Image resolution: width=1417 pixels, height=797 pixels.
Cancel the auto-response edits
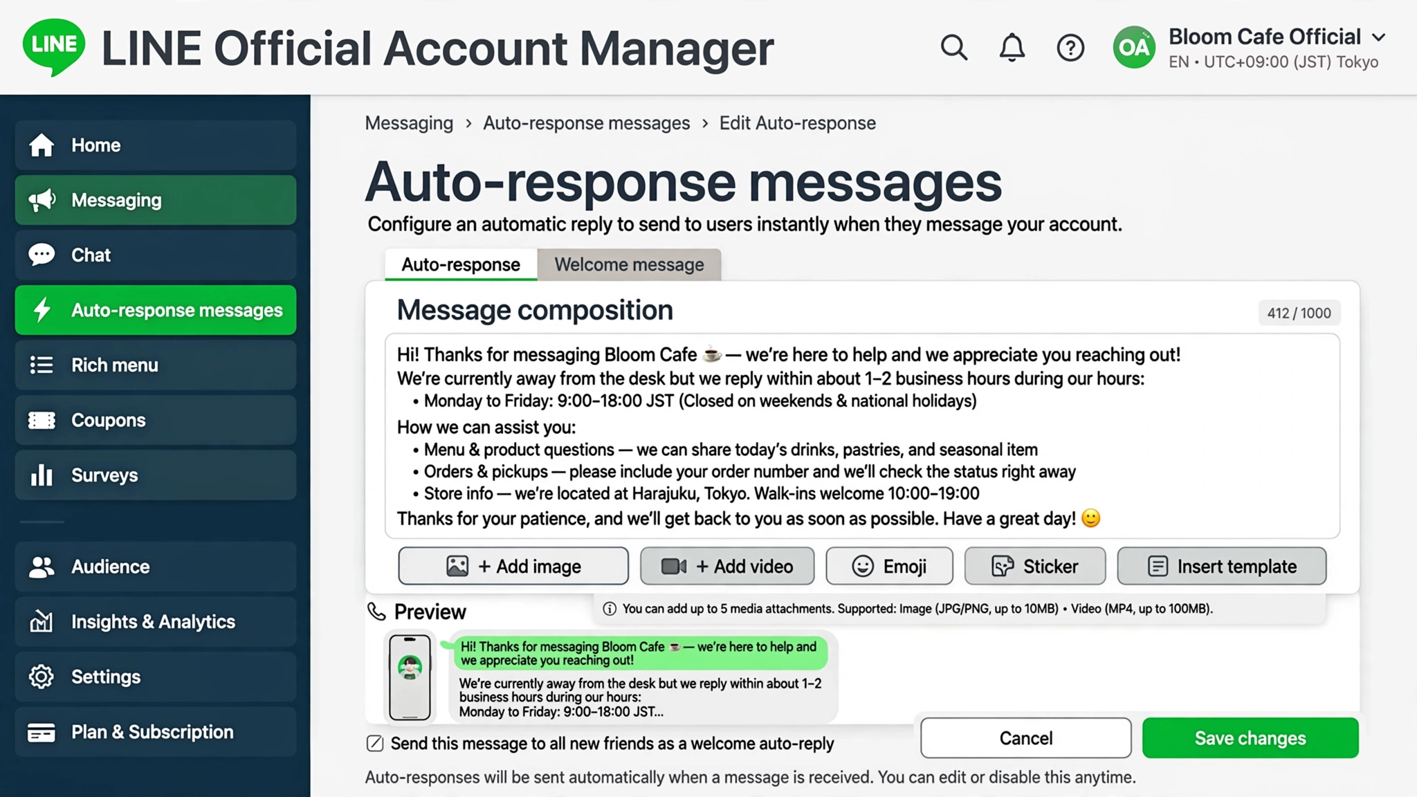tap(1026, 738)
